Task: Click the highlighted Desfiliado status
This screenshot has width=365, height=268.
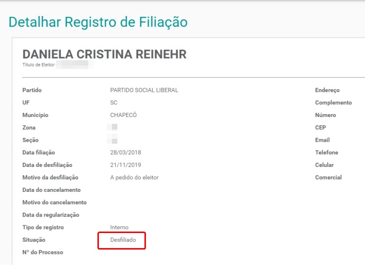Action: [123, 240]
